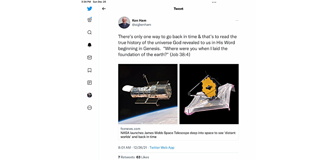
Task: Open the Lists icon in sidebar
Action: (90, 83)
